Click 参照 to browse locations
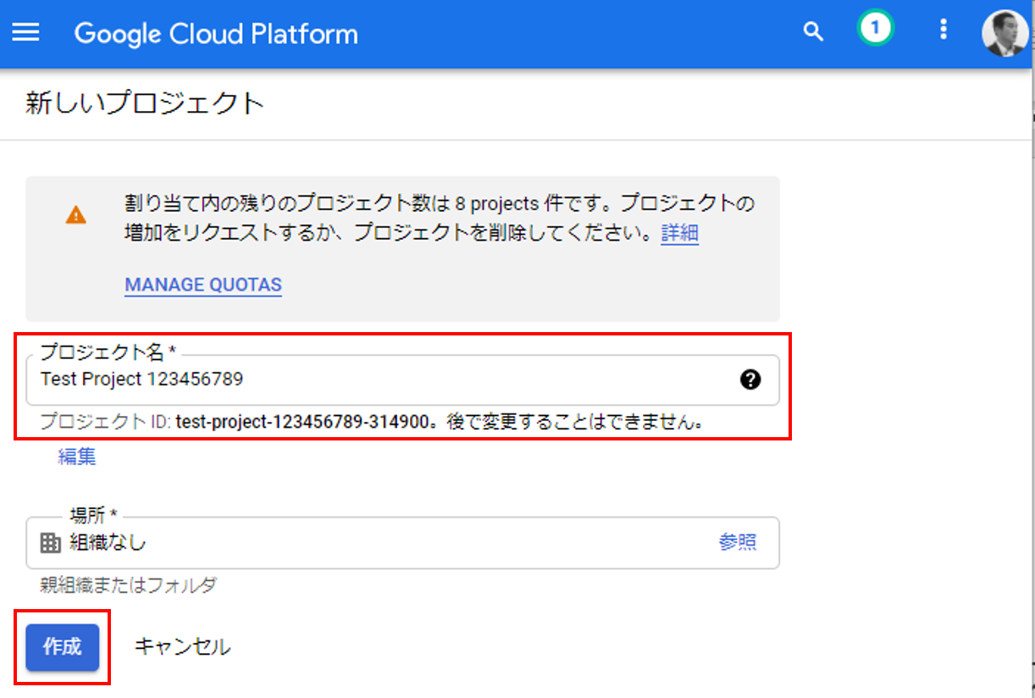The height and width of the screenshot is (698, 1035). pos(738,543)
